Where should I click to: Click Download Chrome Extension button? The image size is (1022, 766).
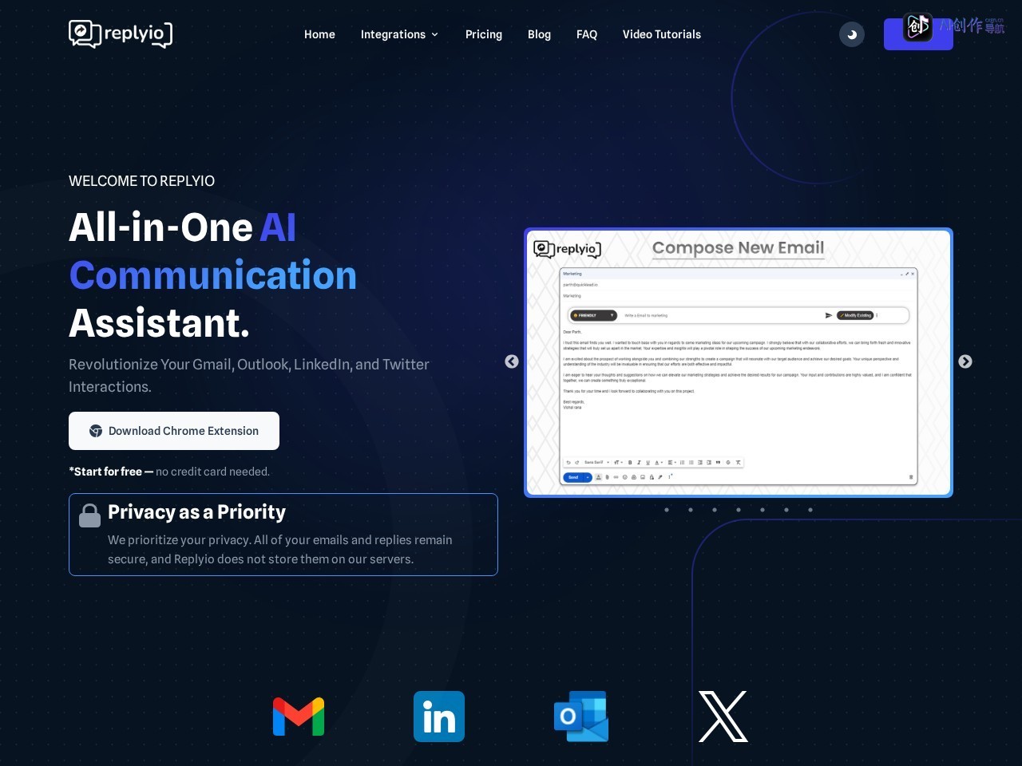point(174,431)
